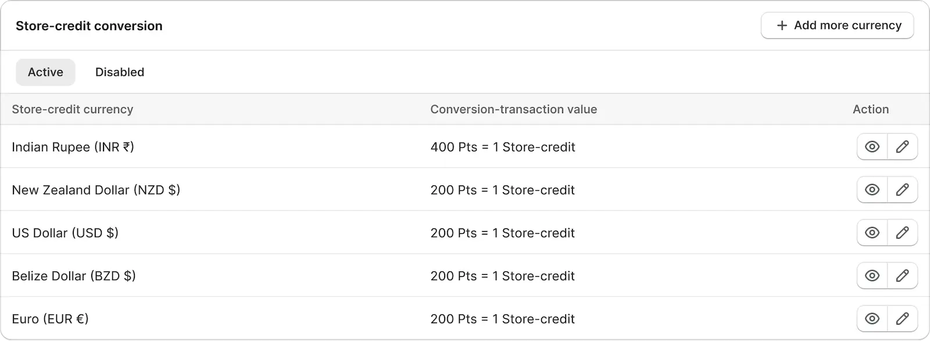Select the US Dollar (USD $) row label
Image resolution: width=930 pixels, height=341 pixels.
[65, 233]
